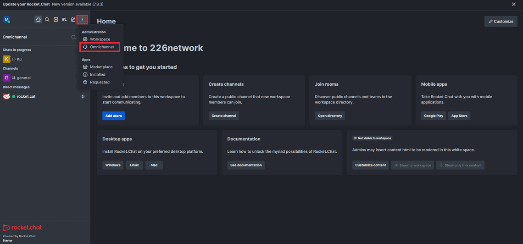This screenshot has height=244, width=523.
Task: Click the user avatar with status indicator
Action: tap(6, 20)
